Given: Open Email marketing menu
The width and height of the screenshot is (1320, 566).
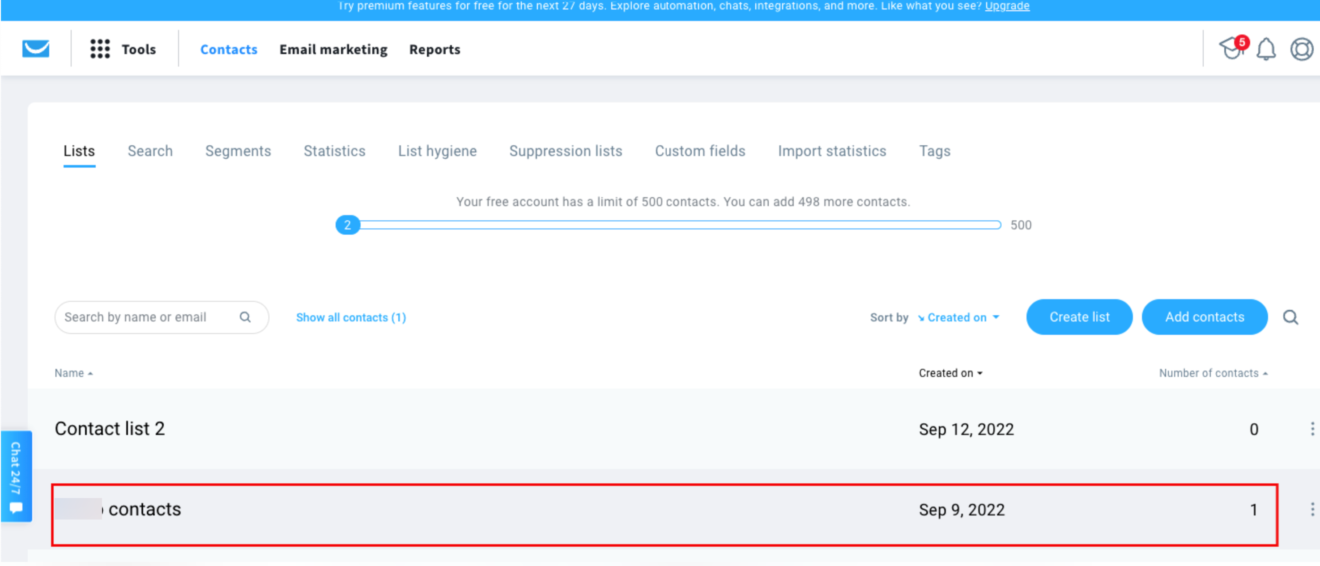Looking at the screenshot, I should coord(333,49).
